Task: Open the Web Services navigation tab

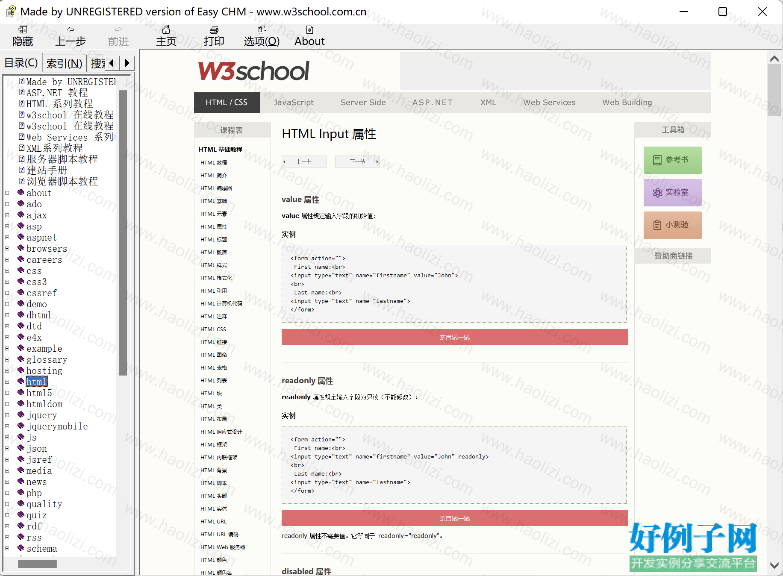Action: click(549, 103)
